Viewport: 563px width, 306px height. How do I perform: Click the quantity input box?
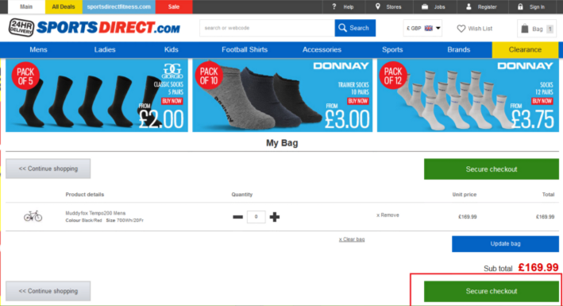pos(256,217)
